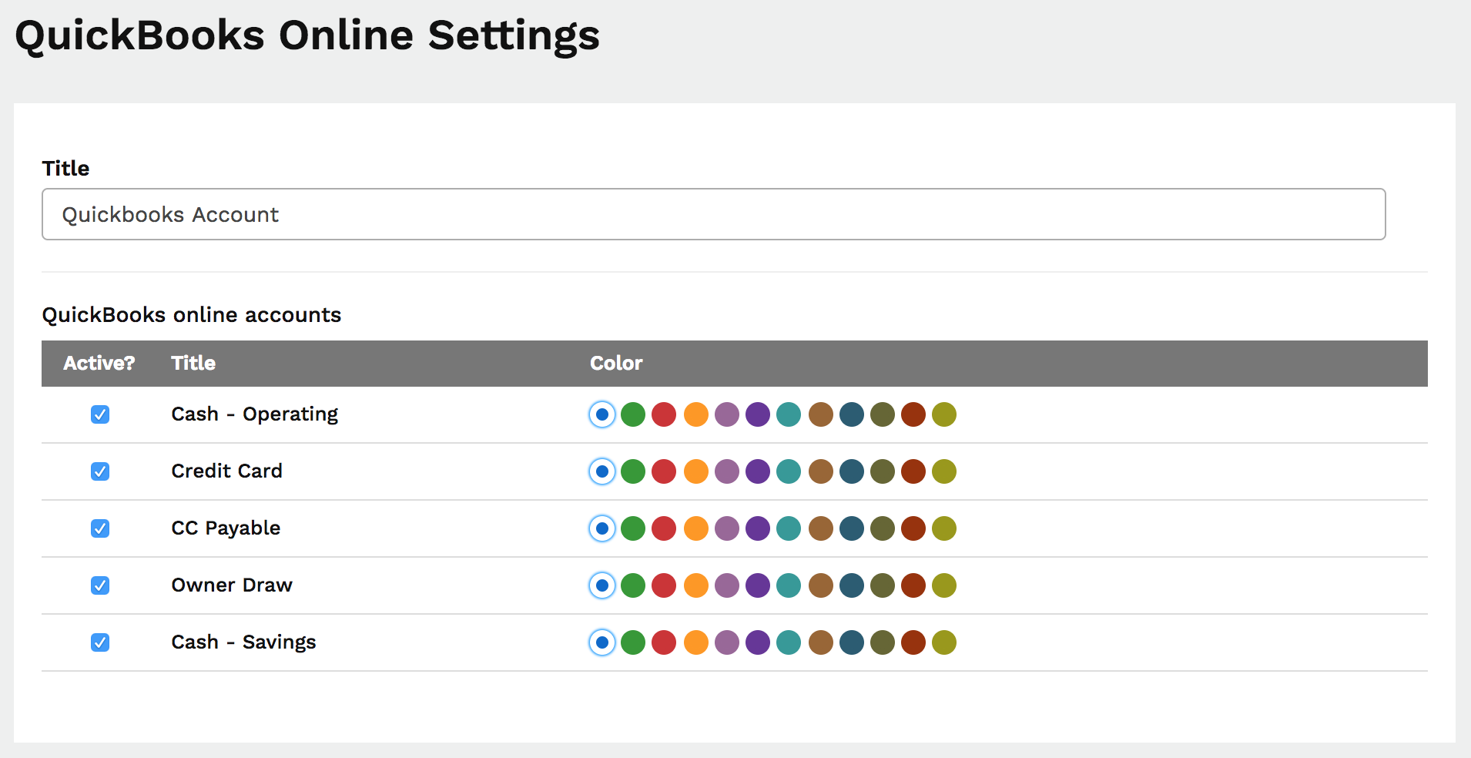Image resolution: width=1471 pixels, height=758 pixels.
Task: Pick mustard yellow-green color for Cash - Savings
Action: (944, 642)
